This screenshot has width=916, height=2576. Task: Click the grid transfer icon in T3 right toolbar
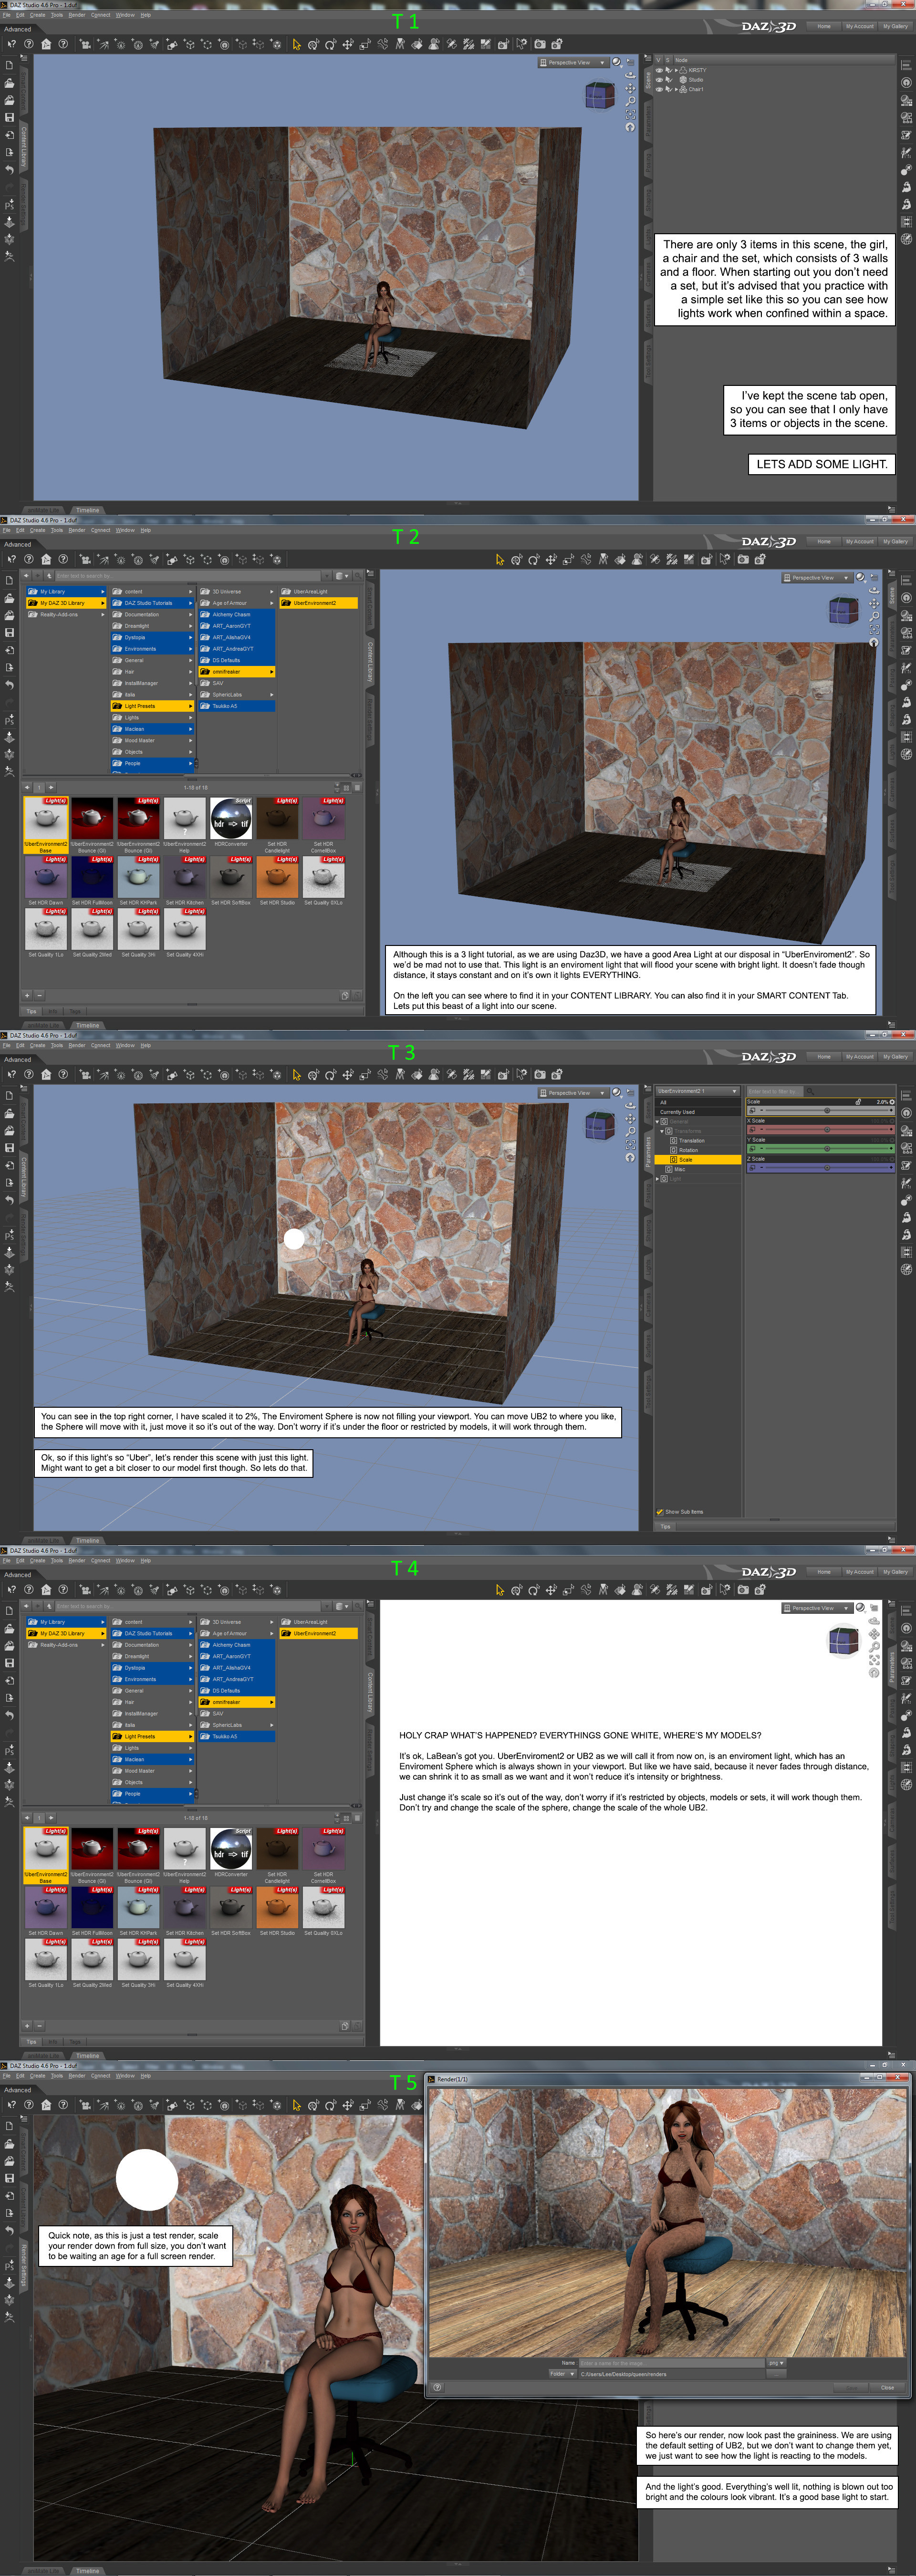click(906, 1252)
